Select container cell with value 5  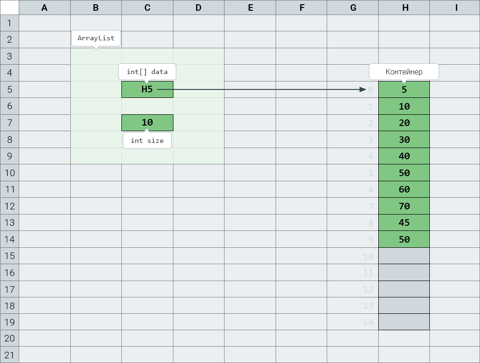(x=404, y=89)
